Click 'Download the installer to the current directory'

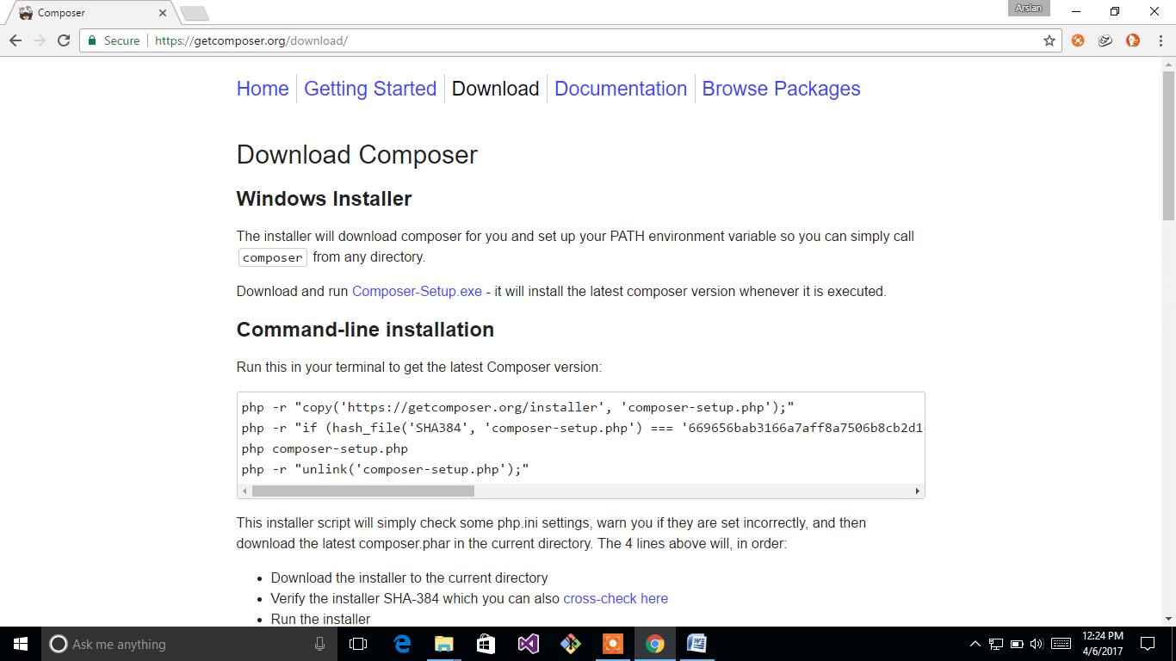[x=409, y=578]
